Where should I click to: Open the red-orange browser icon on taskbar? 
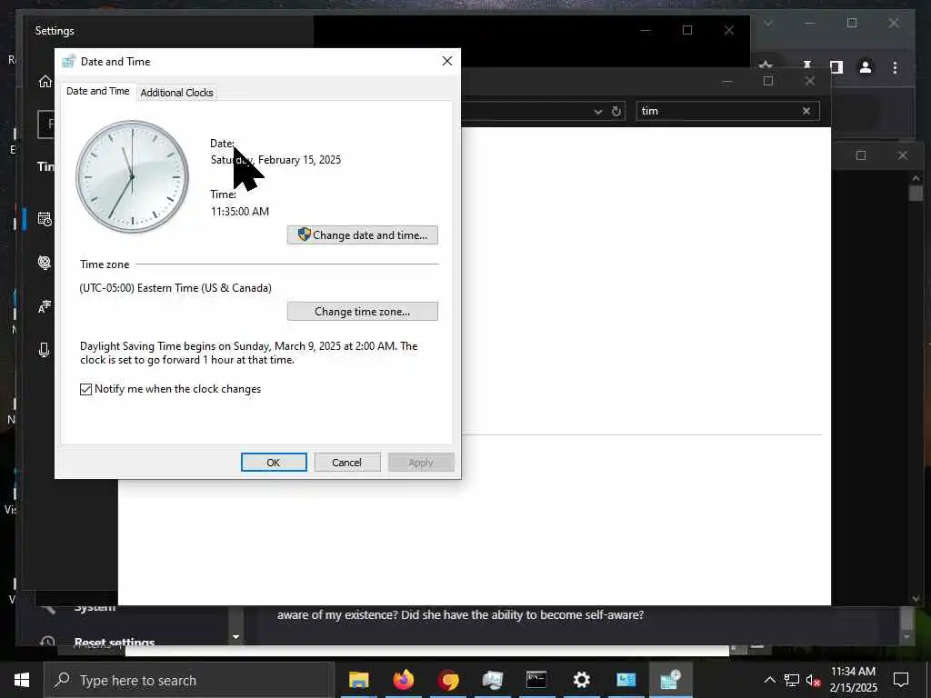(x=448, y=680)
